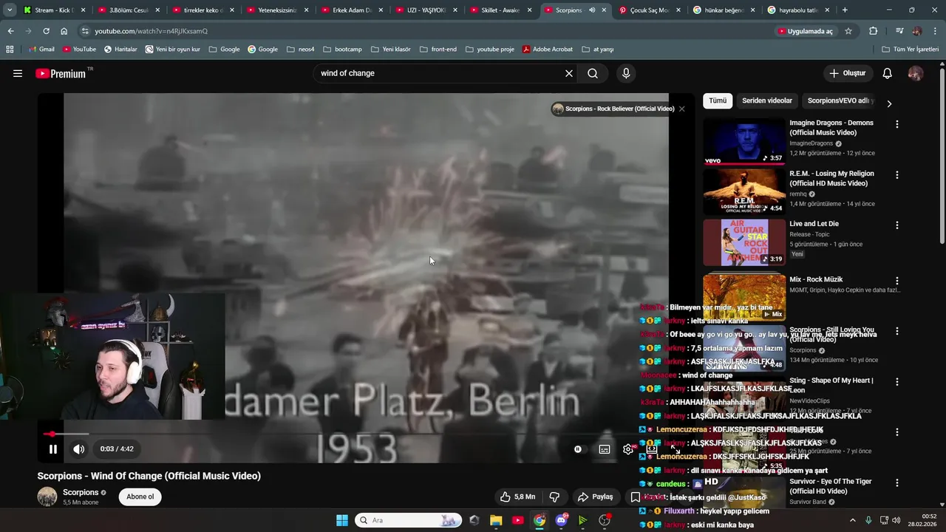Switch to theater mode in the player
Screen dimensions: 946x532
(652, 449)
